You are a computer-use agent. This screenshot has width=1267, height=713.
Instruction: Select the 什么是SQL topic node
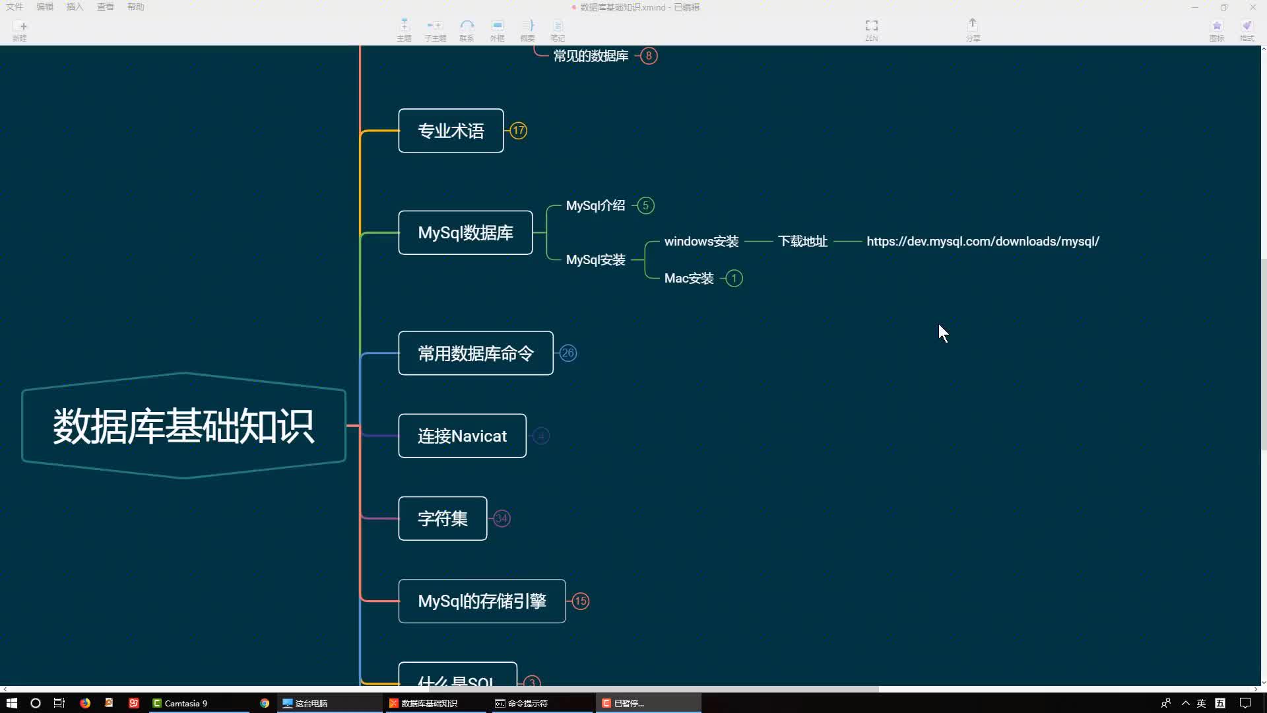pos(457,675)
